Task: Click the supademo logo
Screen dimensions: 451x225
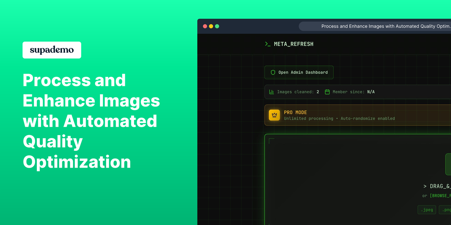Action: (51, 50)
